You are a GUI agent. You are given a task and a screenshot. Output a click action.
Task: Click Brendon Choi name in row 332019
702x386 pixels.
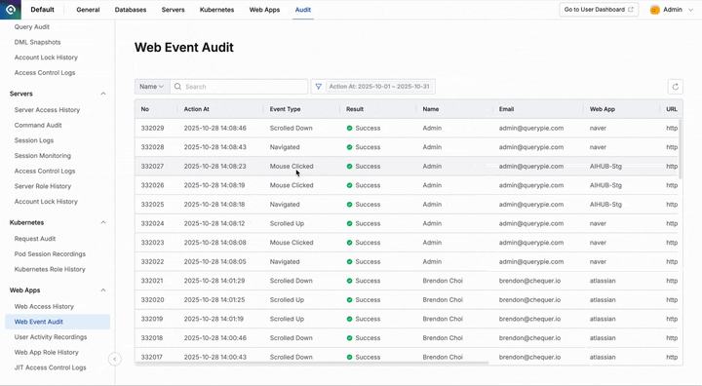pyautogui.click(x=443, y=319)
